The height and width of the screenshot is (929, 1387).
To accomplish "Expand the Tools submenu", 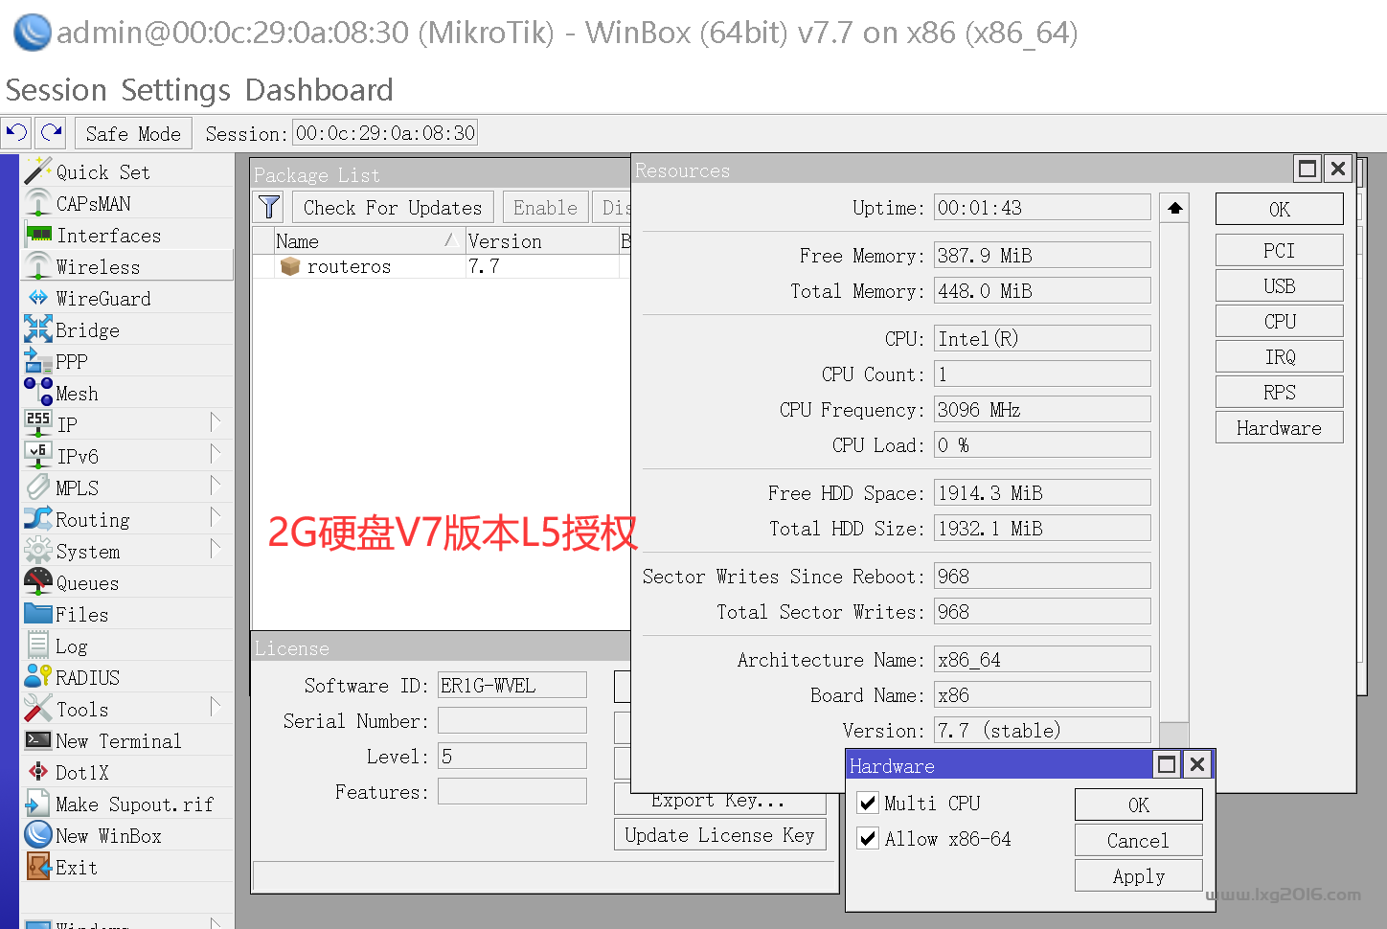I will 216,706.
